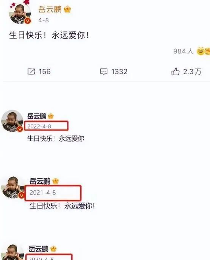
Task: Like the post with the thumbs-up icon
Action: click(x=175, y=72)
